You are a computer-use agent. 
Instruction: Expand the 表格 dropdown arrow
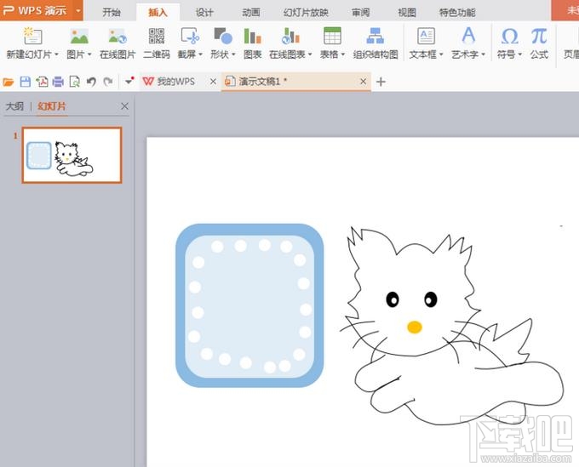(x=342, y=54)
